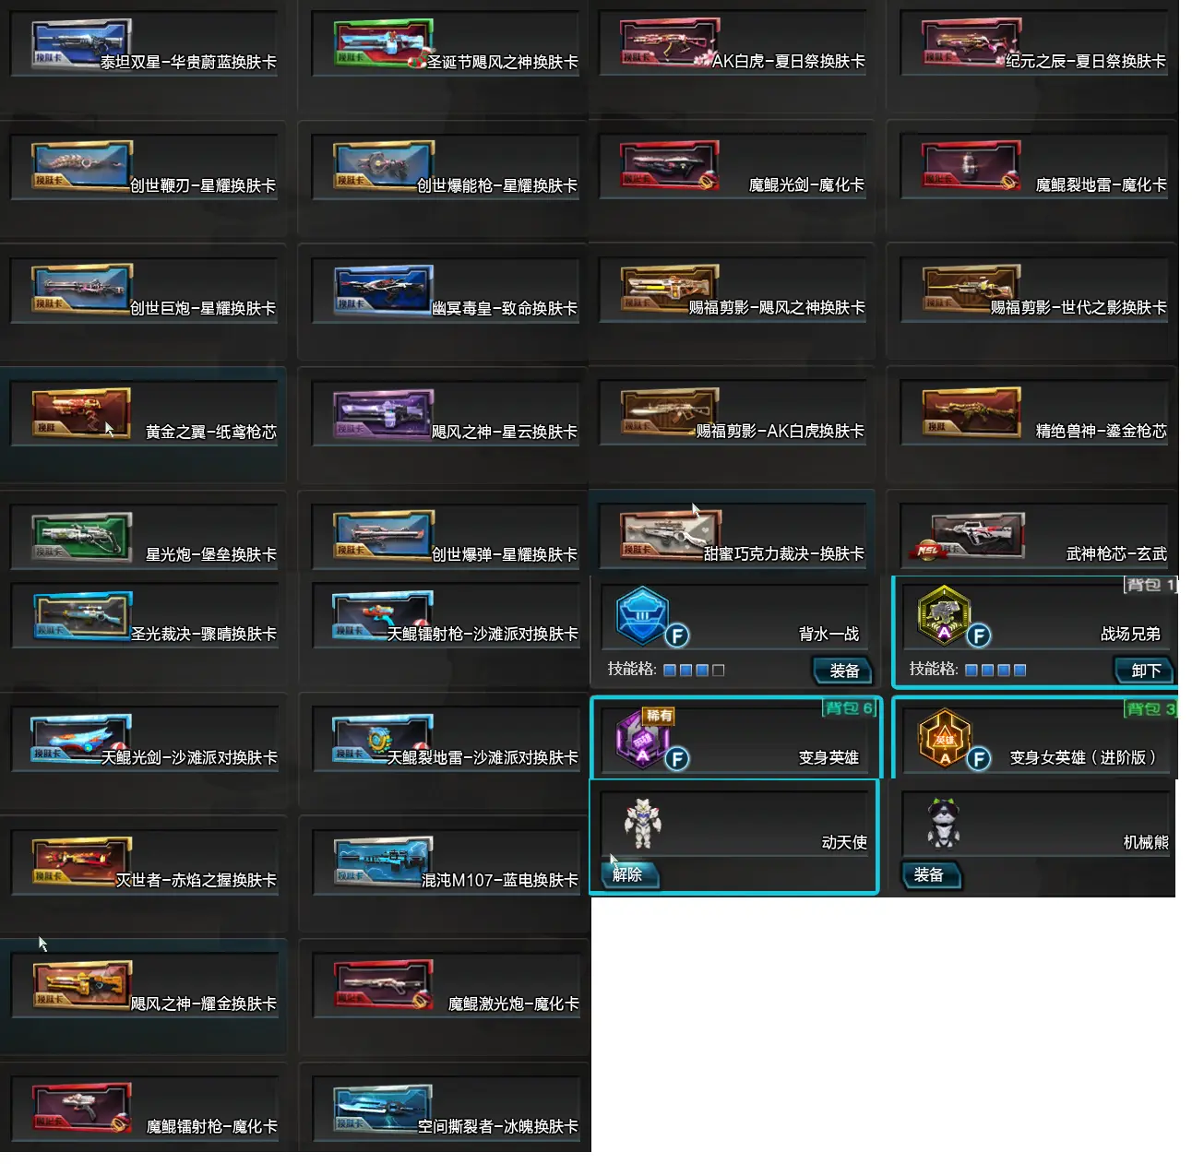This screenshot has height=1164, width=1192.
Task: Unequip 战场兄弟 using the 卸下 button
Action: coord(1144,671)
